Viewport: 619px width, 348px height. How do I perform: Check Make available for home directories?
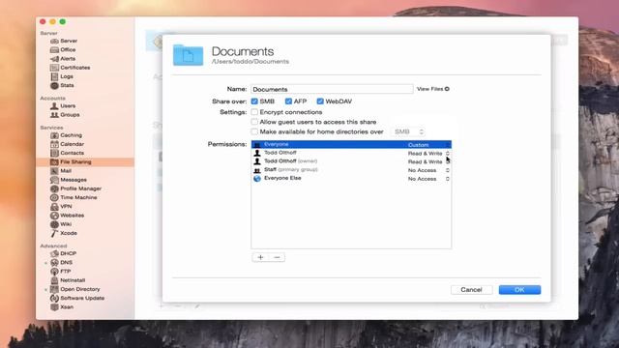[254, 131]
